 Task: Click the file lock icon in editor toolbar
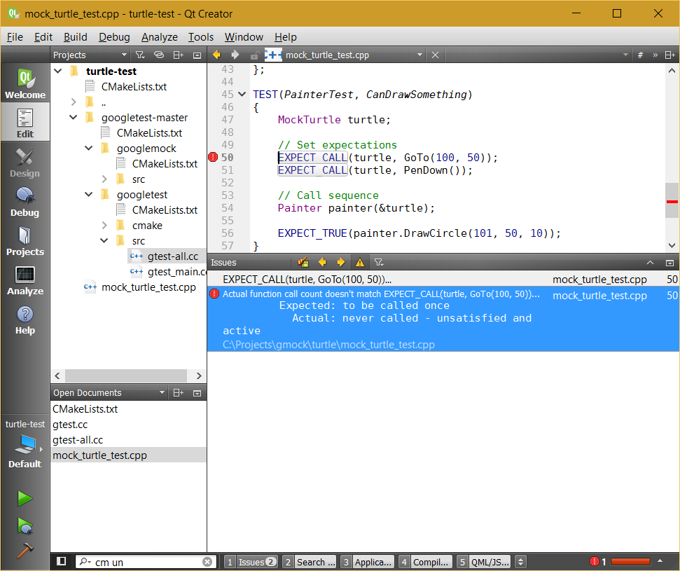[x=255, y=55]
